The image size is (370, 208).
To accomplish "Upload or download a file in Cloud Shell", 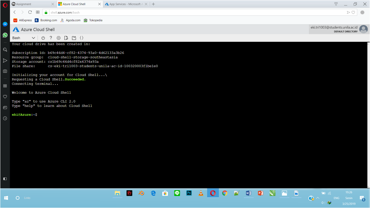I will pos(66,38).
